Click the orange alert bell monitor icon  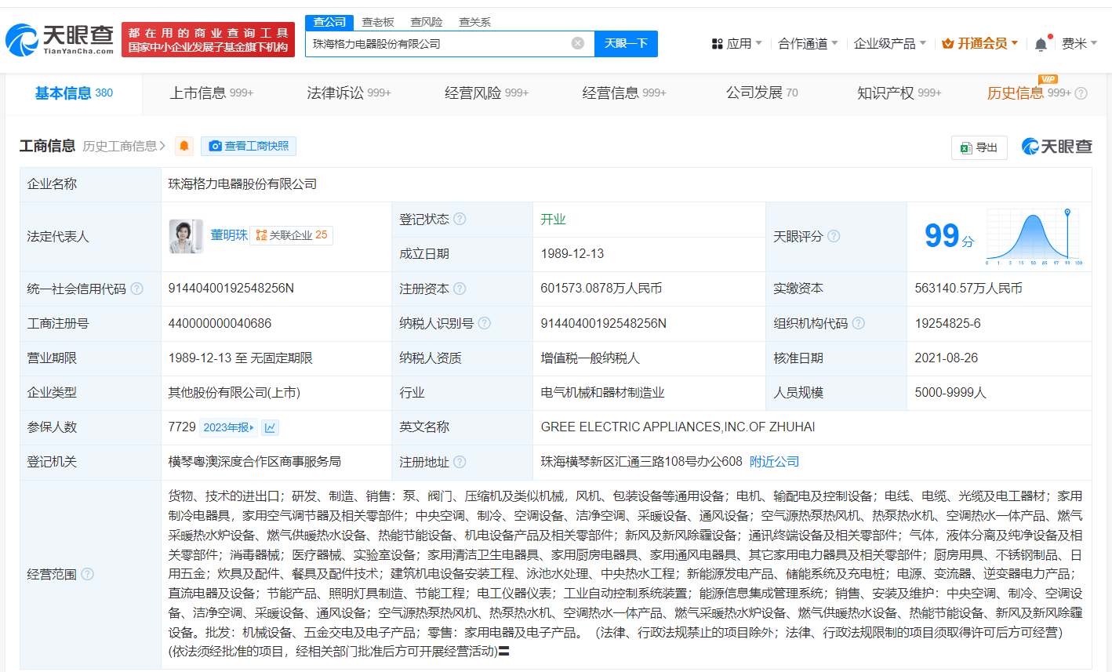tap(184, 146)
